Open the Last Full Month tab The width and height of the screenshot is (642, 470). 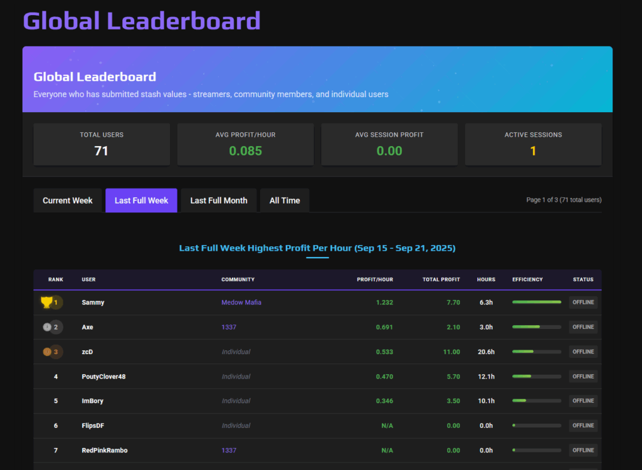click(x=219, y=201)
